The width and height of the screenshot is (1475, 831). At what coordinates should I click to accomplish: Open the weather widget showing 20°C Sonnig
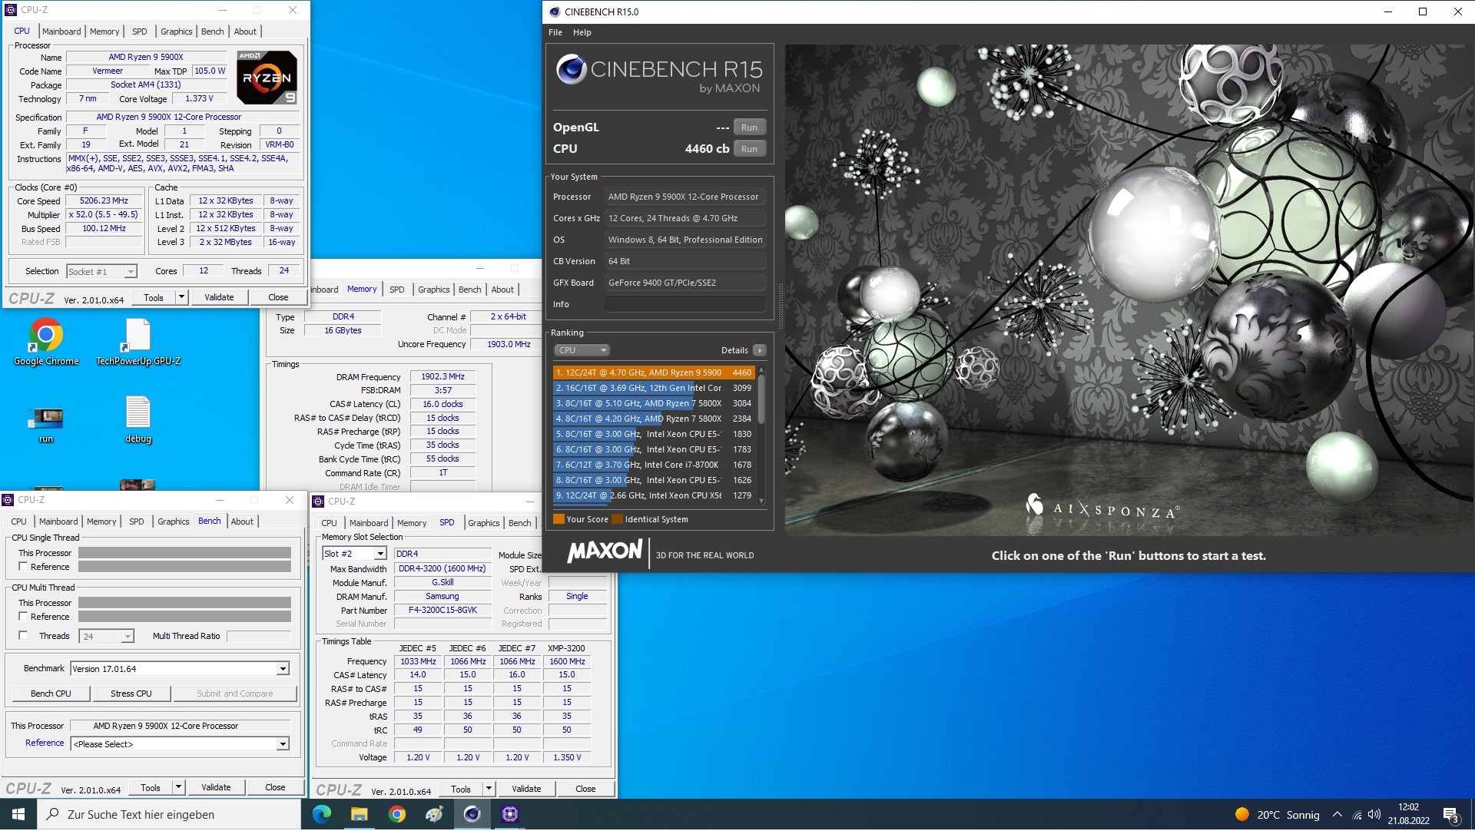1277,816
